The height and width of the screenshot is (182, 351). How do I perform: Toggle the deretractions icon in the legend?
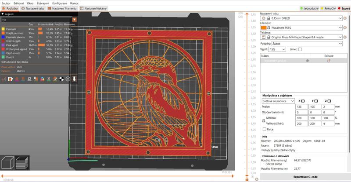tap(23, 79)
